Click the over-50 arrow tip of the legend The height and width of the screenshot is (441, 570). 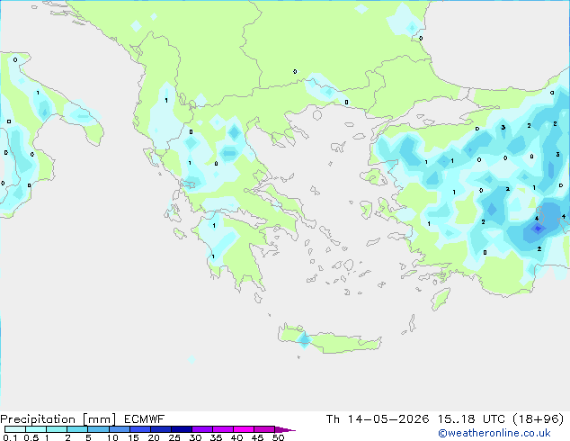pyautogui.click(x=285, y=429)
